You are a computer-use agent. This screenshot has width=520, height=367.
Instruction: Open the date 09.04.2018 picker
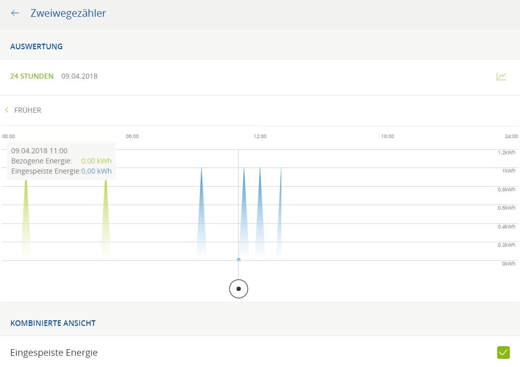(x=79, y=77)
